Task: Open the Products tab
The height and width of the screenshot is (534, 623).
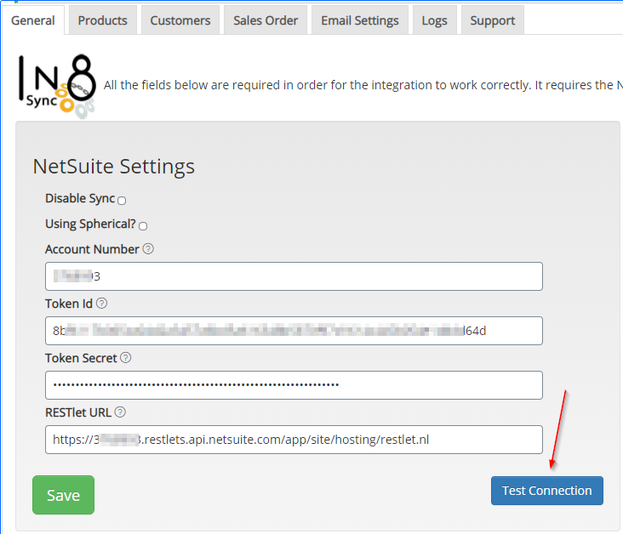Action: point(102,20)
